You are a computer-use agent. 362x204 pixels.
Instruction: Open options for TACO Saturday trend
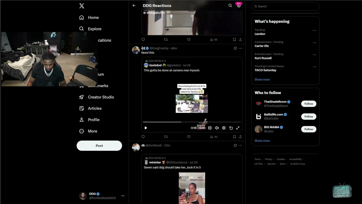point(314,67)
